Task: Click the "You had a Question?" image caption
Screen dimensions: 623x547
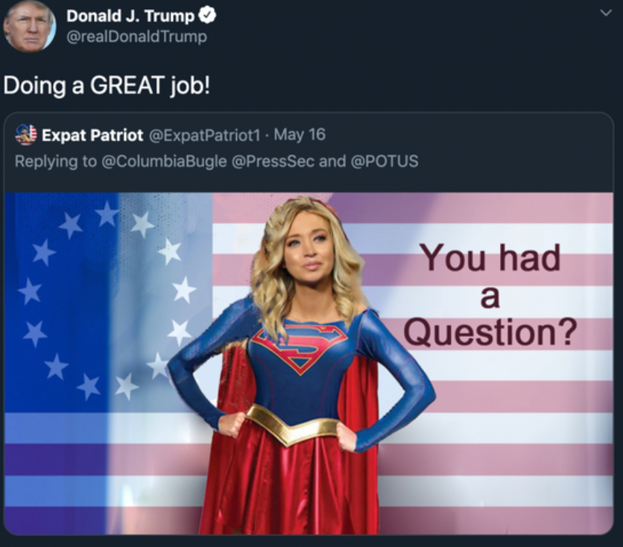Action: (490, 294)
